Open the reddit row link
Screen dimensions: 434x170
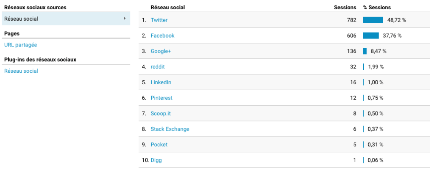point(157,67)
